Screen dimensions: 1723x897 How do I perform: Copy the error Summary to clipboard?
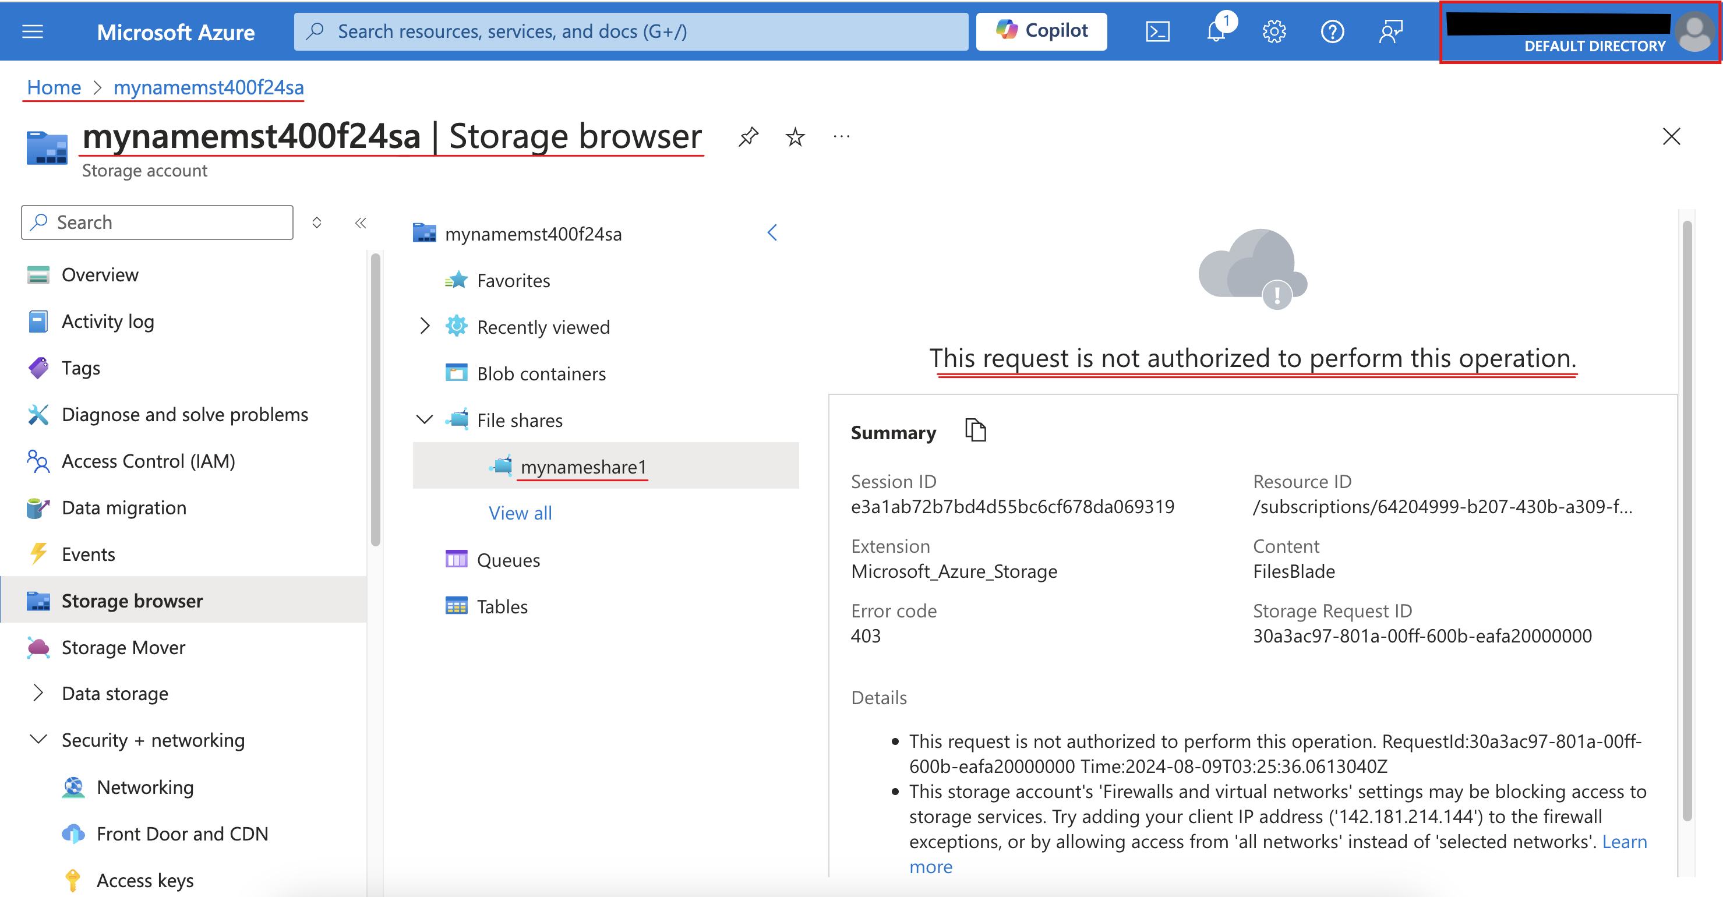pos(976,430)
